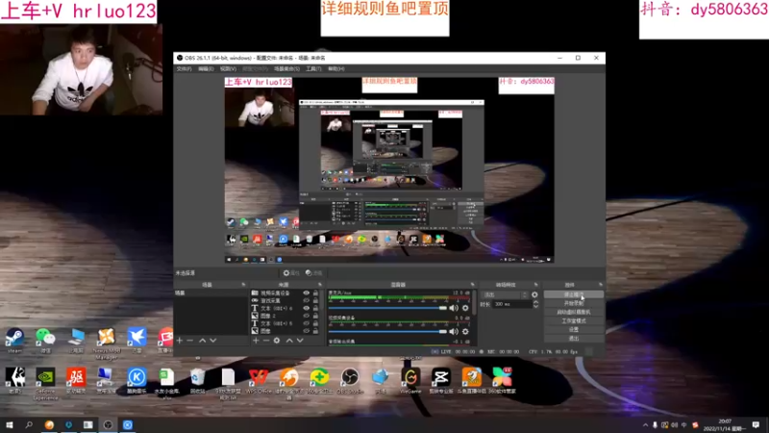This screenshot has width=769, height=433.
Task: Pop out the scene transitions dock
Action: point(535,285)
